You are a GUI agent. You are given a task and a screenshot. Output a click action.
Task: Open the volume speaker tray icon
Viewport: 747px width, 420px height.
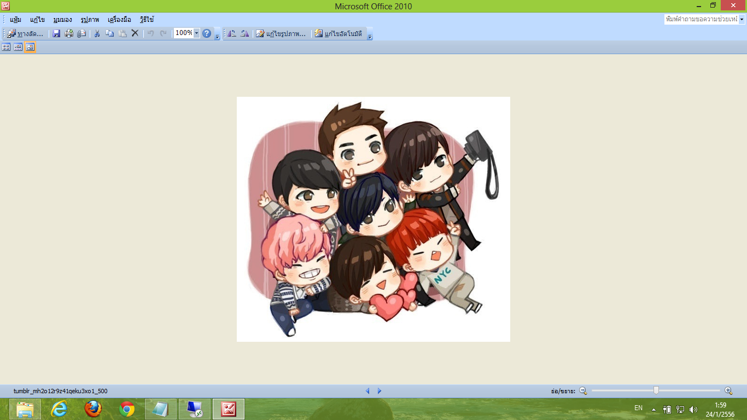tap(694, 409)
